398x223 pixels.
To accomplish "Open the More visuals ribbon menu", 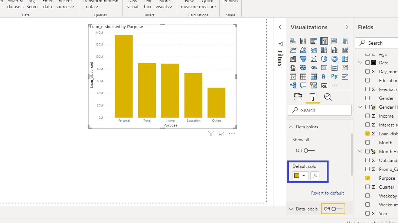I will coord(164,7).
